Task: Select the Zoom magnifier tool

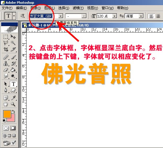Action: (13, 104)
